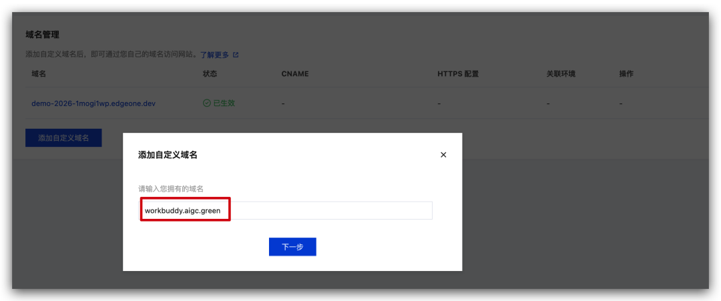721x301 pixels.
Task: Click the 域名 column header
Action: [x=39, y=73]
